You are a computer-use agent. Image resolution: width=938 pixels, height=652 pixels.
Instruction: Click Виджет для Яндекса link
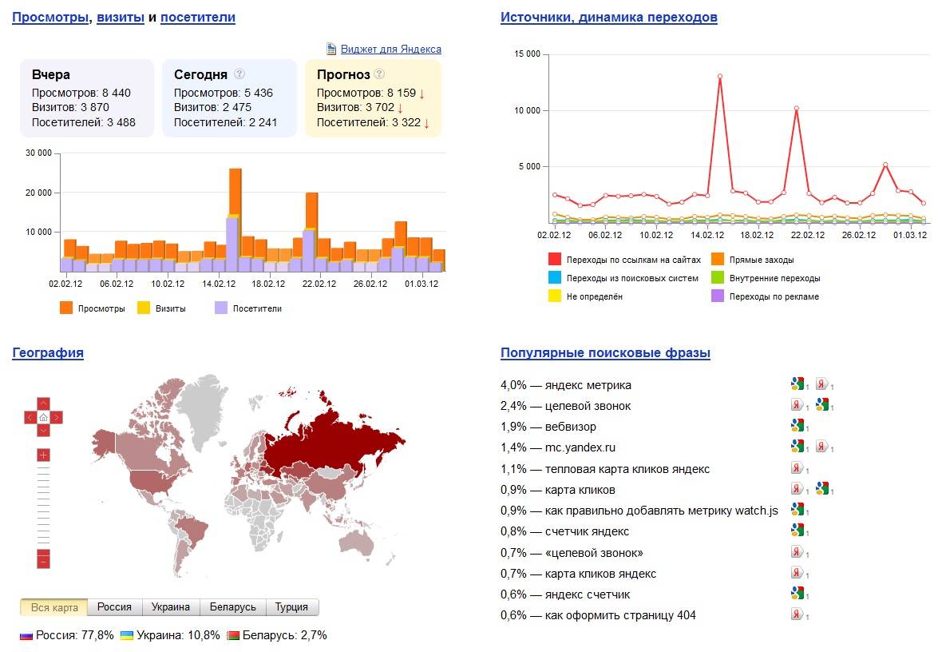[x=391, y=49]
